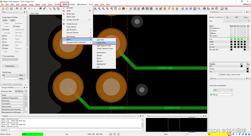The height and width of the screenshot is (136, 251).
Task: Open the Active Class Etch dropdown
Action: (223, 90)
